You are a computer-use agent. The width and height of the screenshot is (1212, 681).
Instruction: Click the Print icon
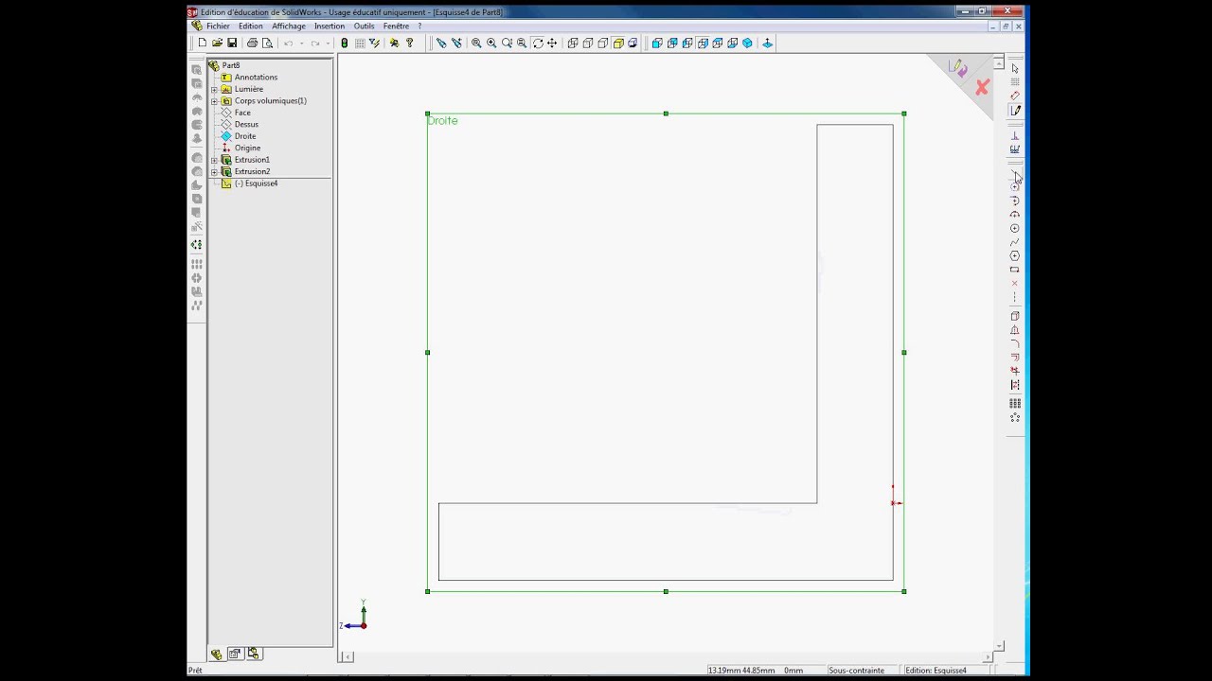[252, 43]
